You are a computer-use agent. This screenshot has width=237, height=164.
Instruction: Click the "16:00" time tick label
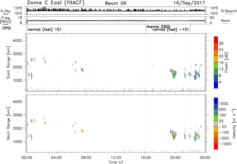tap(145, 158)
